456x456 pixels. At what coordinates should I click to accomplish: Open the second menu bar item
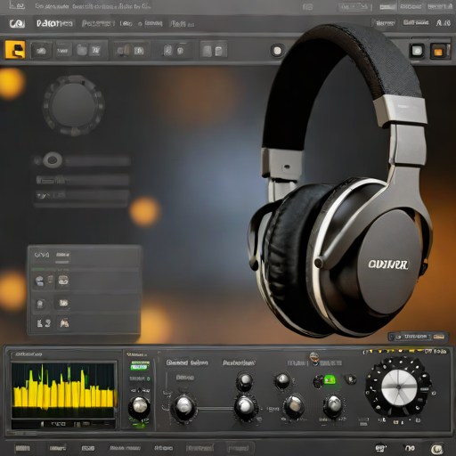[x=98, y=23]
